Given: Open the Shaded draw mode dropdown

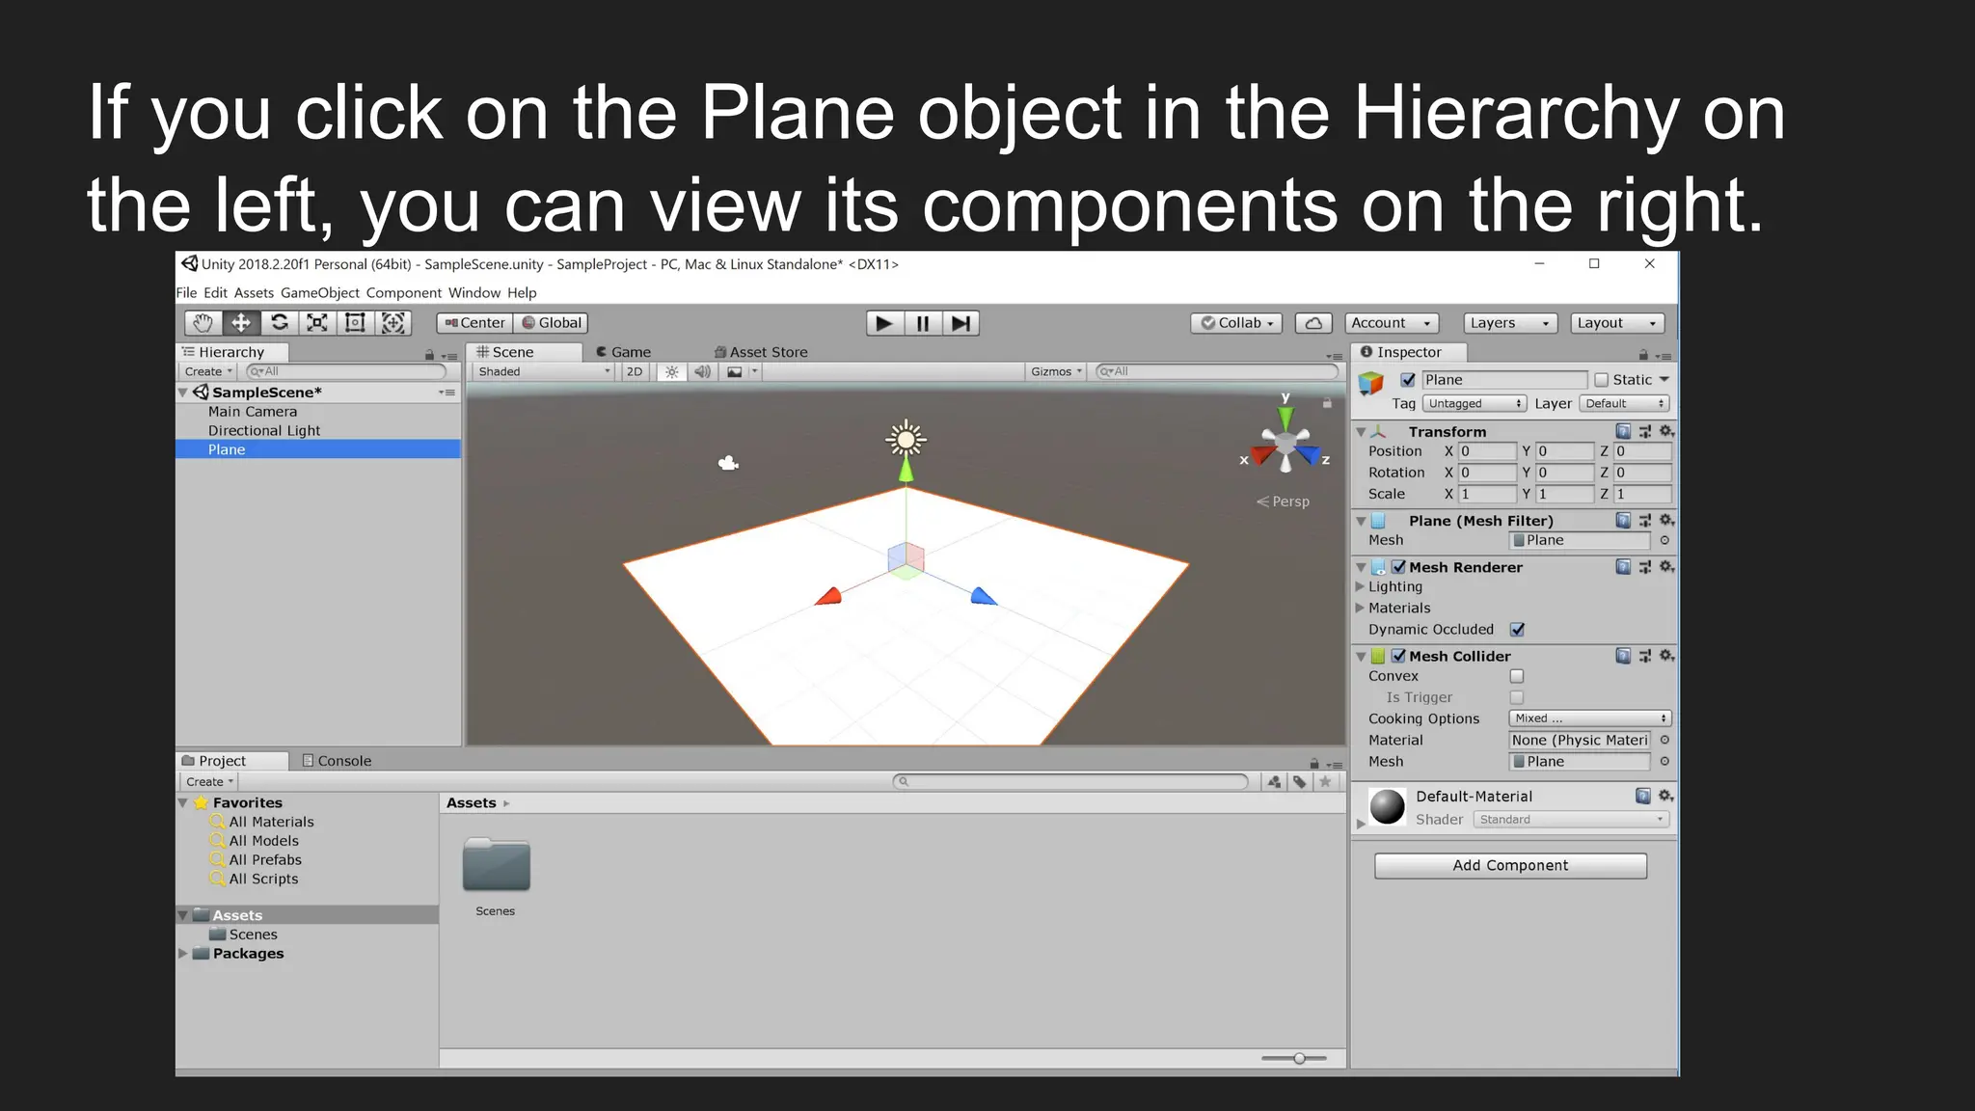Looking at the screenshot, I should [x=543, y=372].
